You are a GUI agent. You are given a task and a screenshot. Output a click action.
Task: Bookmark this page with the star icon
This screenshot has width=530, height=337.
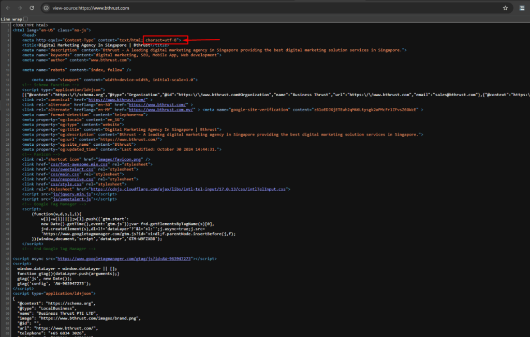pos(505,8)
